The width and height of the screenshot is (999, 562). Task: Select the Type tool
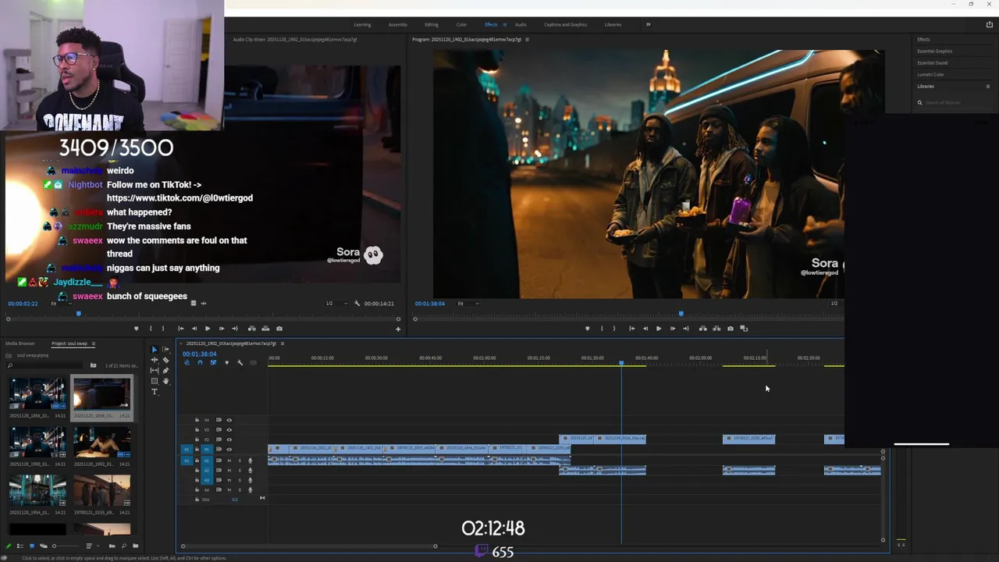click(155, 392)
